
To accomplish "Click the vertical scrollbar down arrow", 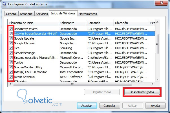I will [157, 79].
